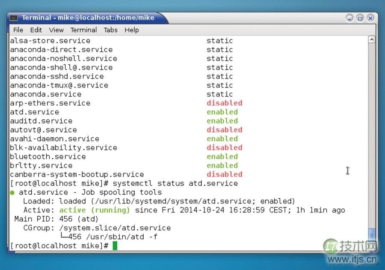This screenshot has height=270, width=385.
Task: Click the active (running) status text
Action: coord(95,210)
